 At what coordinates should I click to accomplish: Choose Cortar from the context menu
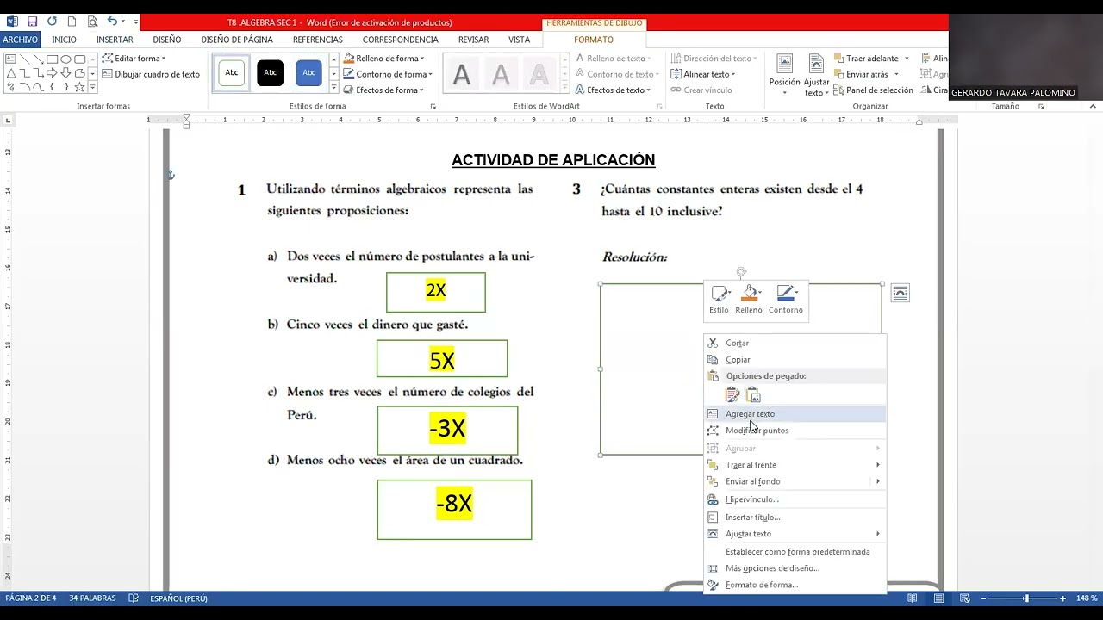point(795,343)
